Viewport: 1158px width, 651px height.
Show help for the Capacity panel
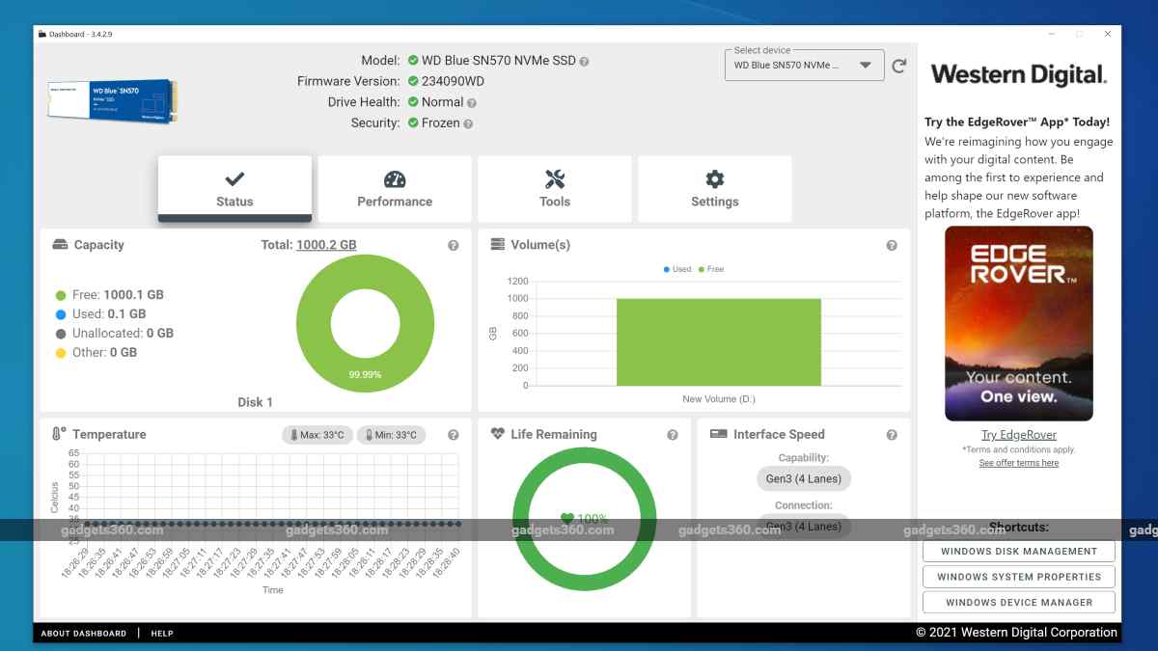click(454, 246)
